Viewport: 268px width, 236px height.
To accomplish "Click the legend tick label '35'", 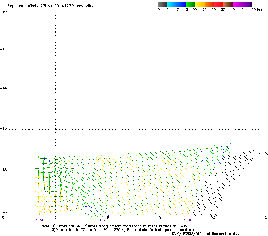I will [x=223, y=10].
